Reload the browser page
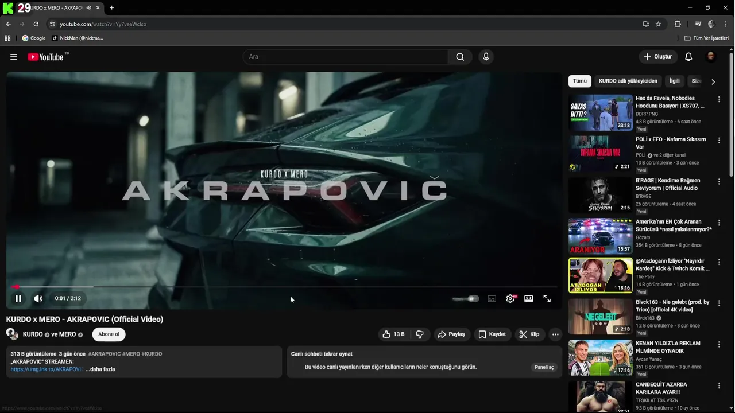735x413 pixels. (x=36, y=24)
